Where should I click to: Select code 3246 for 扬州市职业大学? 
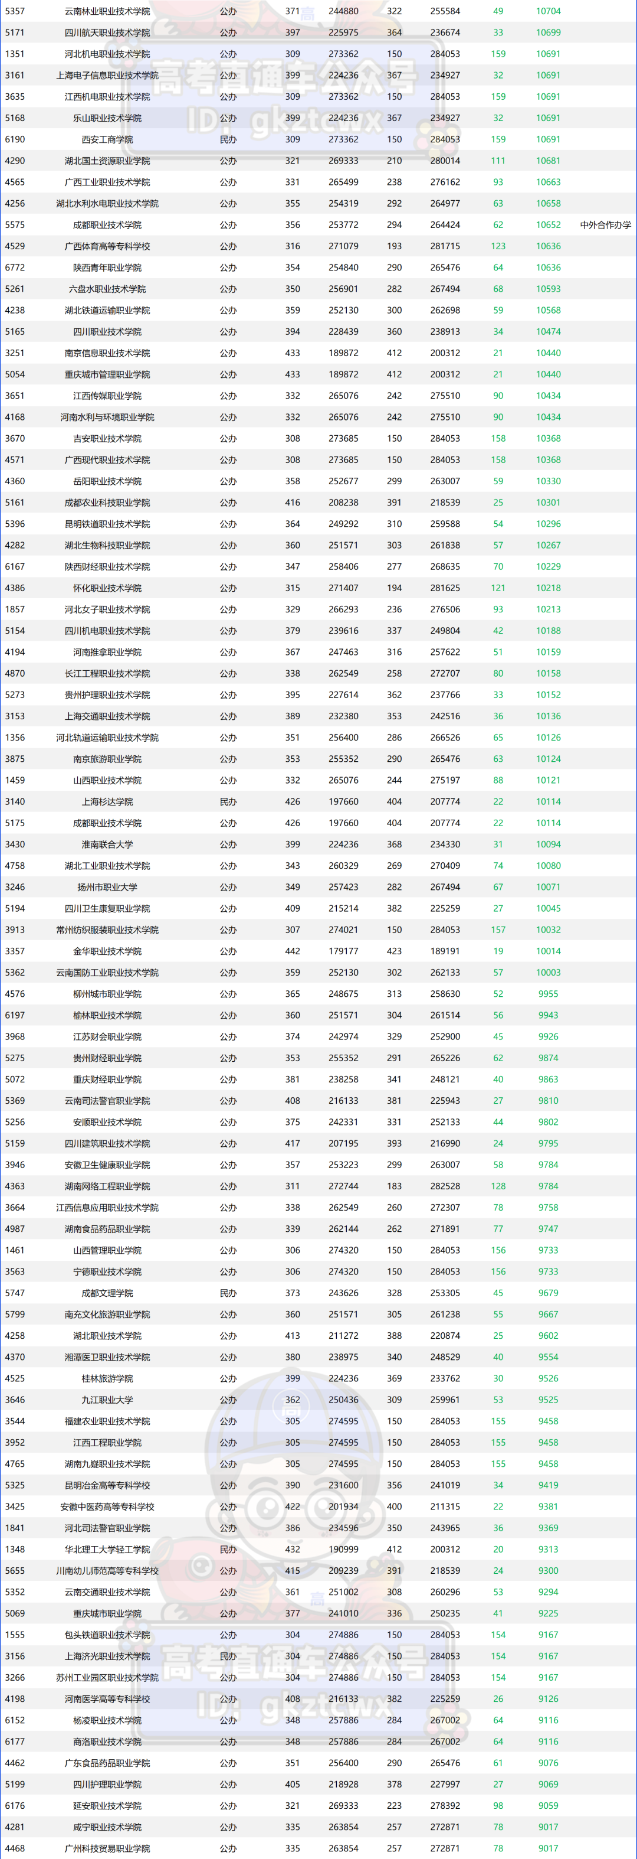point(14,887)
